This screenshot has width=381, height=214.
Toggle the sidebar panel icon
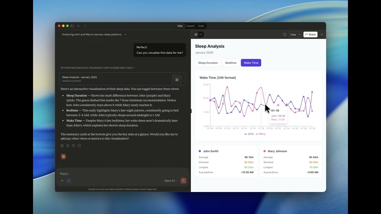(72, 26)
